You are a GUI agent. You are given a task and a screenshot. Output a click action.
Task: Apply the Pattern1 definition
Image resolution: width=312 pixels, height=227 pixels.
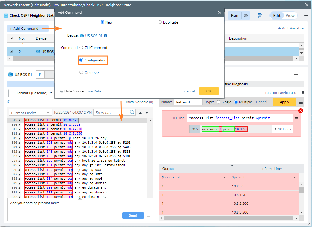coord(284,102)
